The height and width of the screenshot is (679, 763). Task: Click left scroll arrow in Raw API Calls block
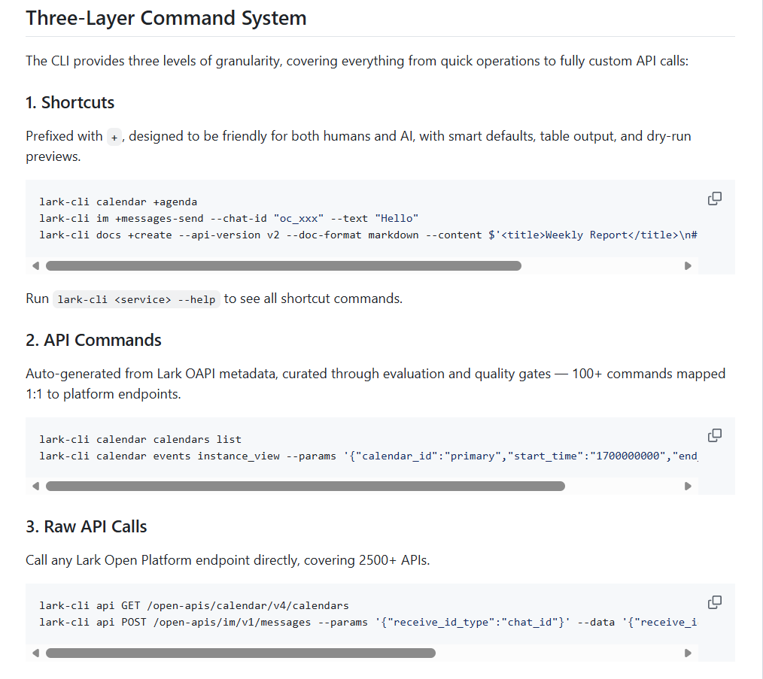(35, 653)
